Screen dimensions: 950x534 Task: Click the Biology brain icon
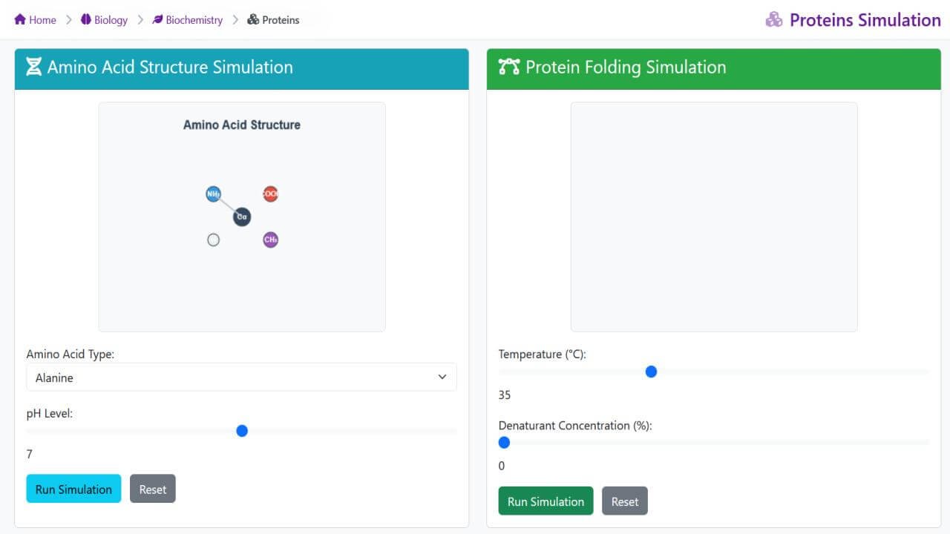pos(86,20)
